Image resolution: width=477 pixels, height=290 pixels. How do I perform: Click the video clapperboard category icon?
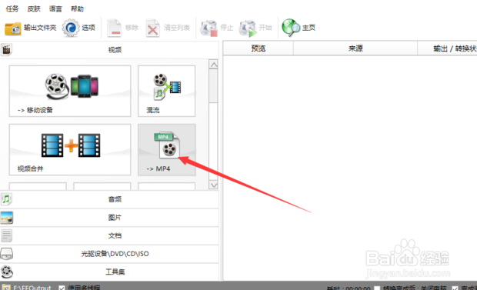[6, 49]
